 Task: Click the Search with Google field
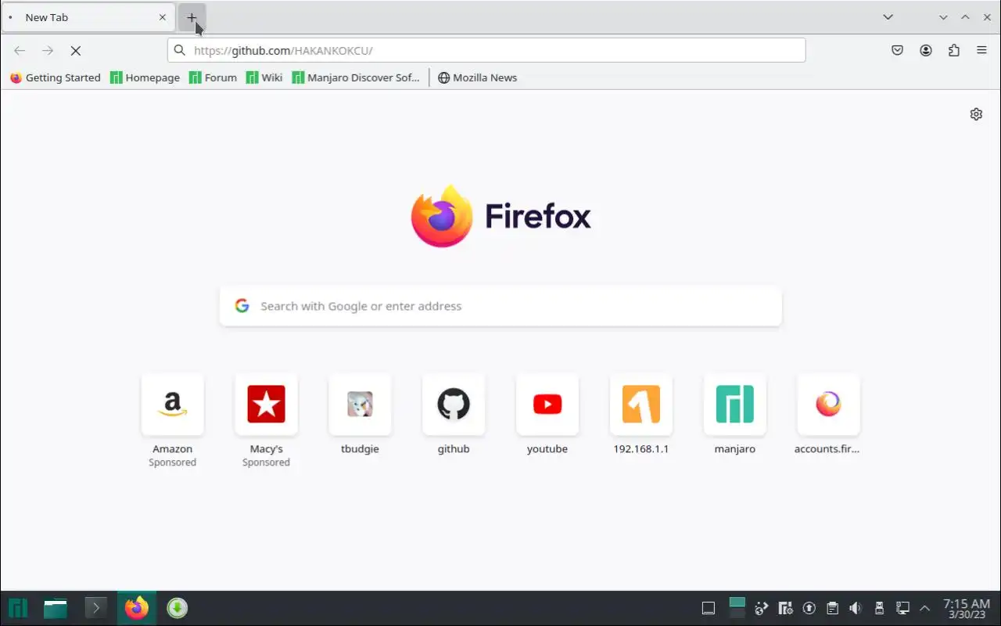pyautogui.click(x=500, y=306)
